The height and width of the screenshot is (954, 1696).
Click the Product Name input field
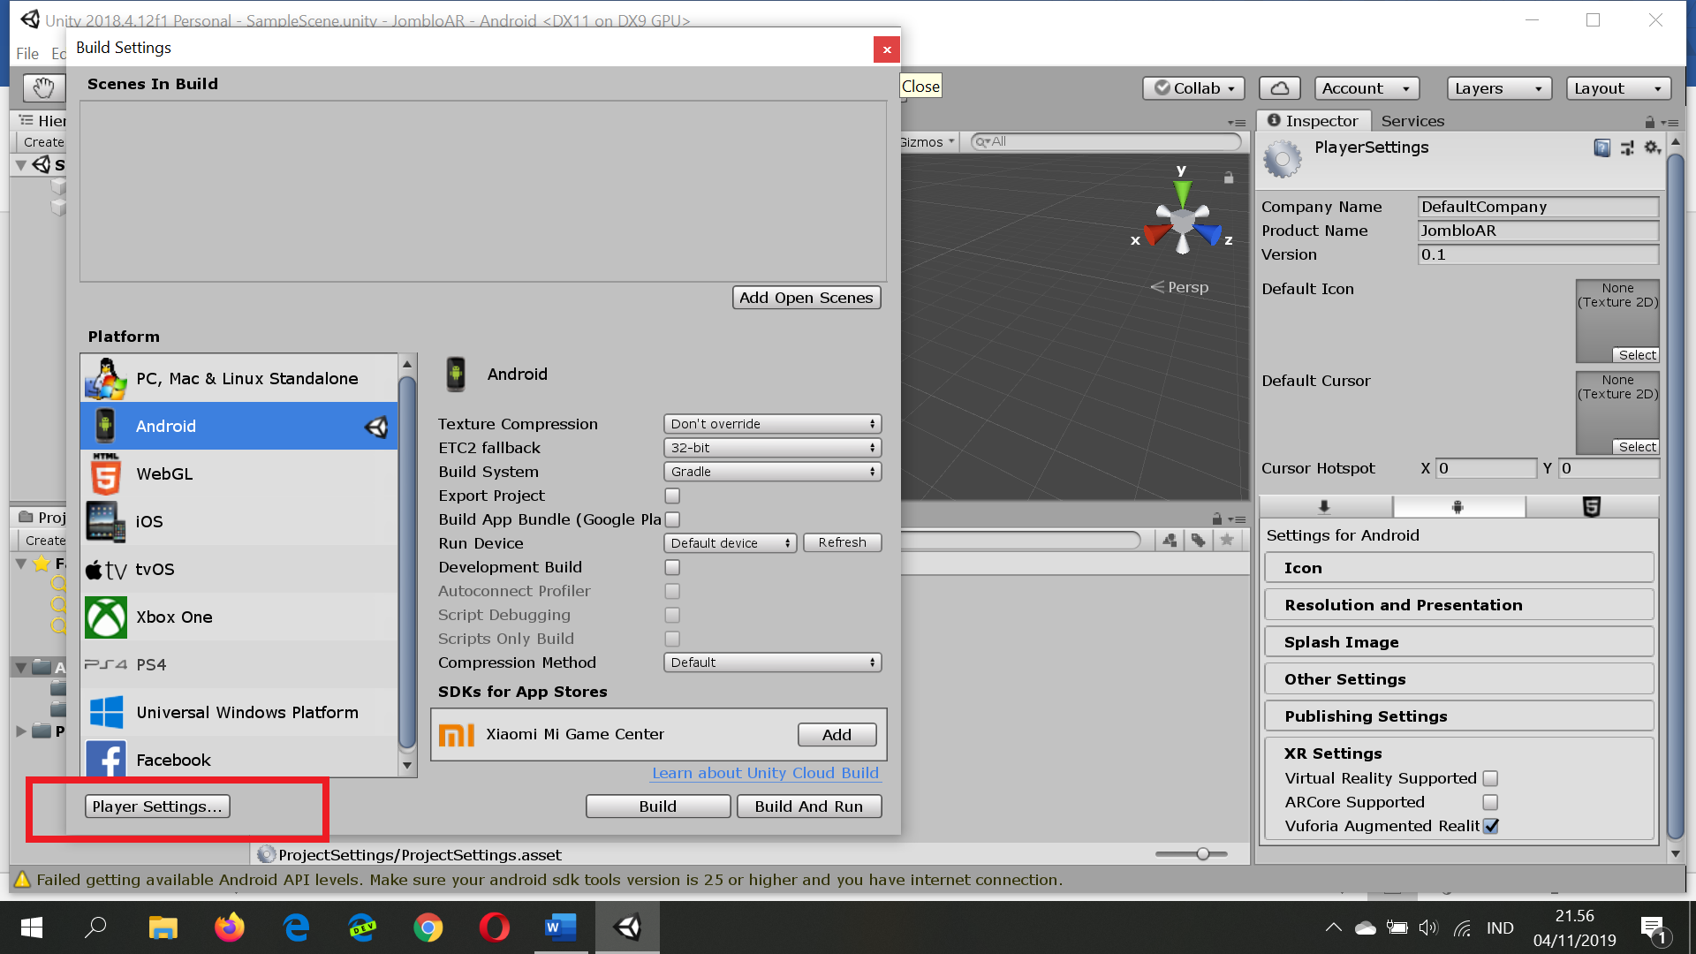1538,231
